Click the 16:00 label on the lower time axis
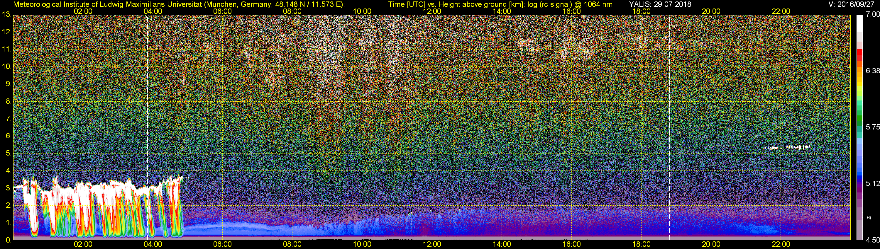 [571, 244]
